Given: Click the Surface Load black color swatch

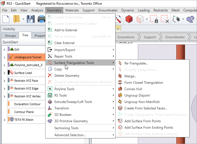Looking at the screenshot, I should 9,72.
